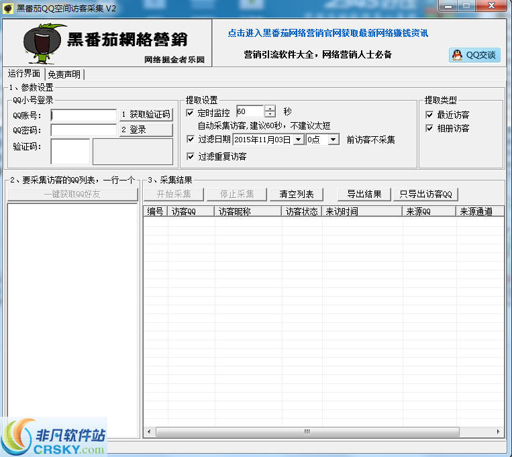Decrease the monitor interval with down arrow
Viewport: 512px width, 457px height.
pyautogui.click(x=270, y=114)
